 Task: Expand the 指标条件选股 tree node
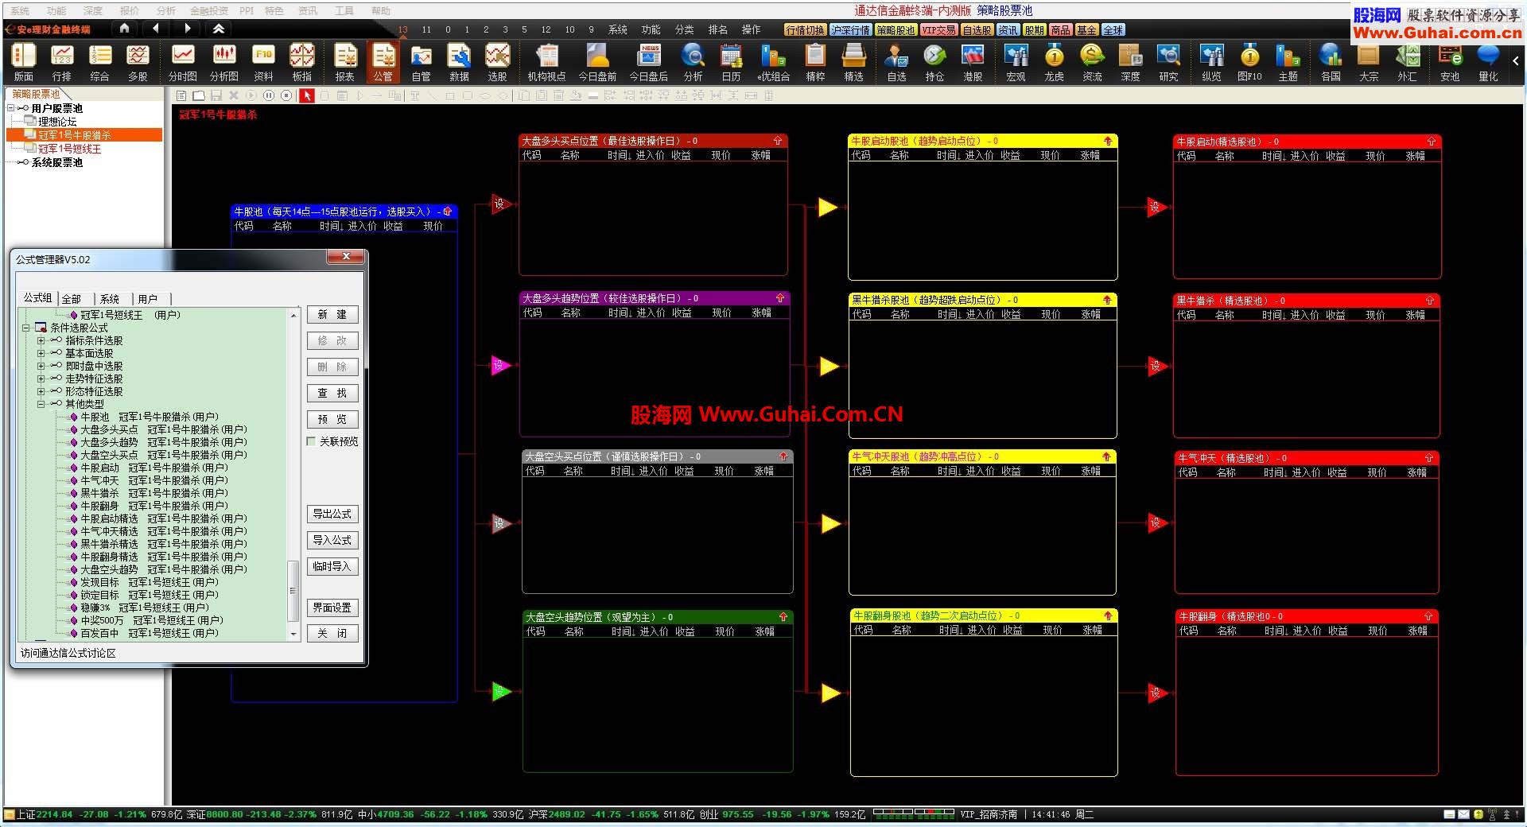pyautogui.click(x=41, y=340)
